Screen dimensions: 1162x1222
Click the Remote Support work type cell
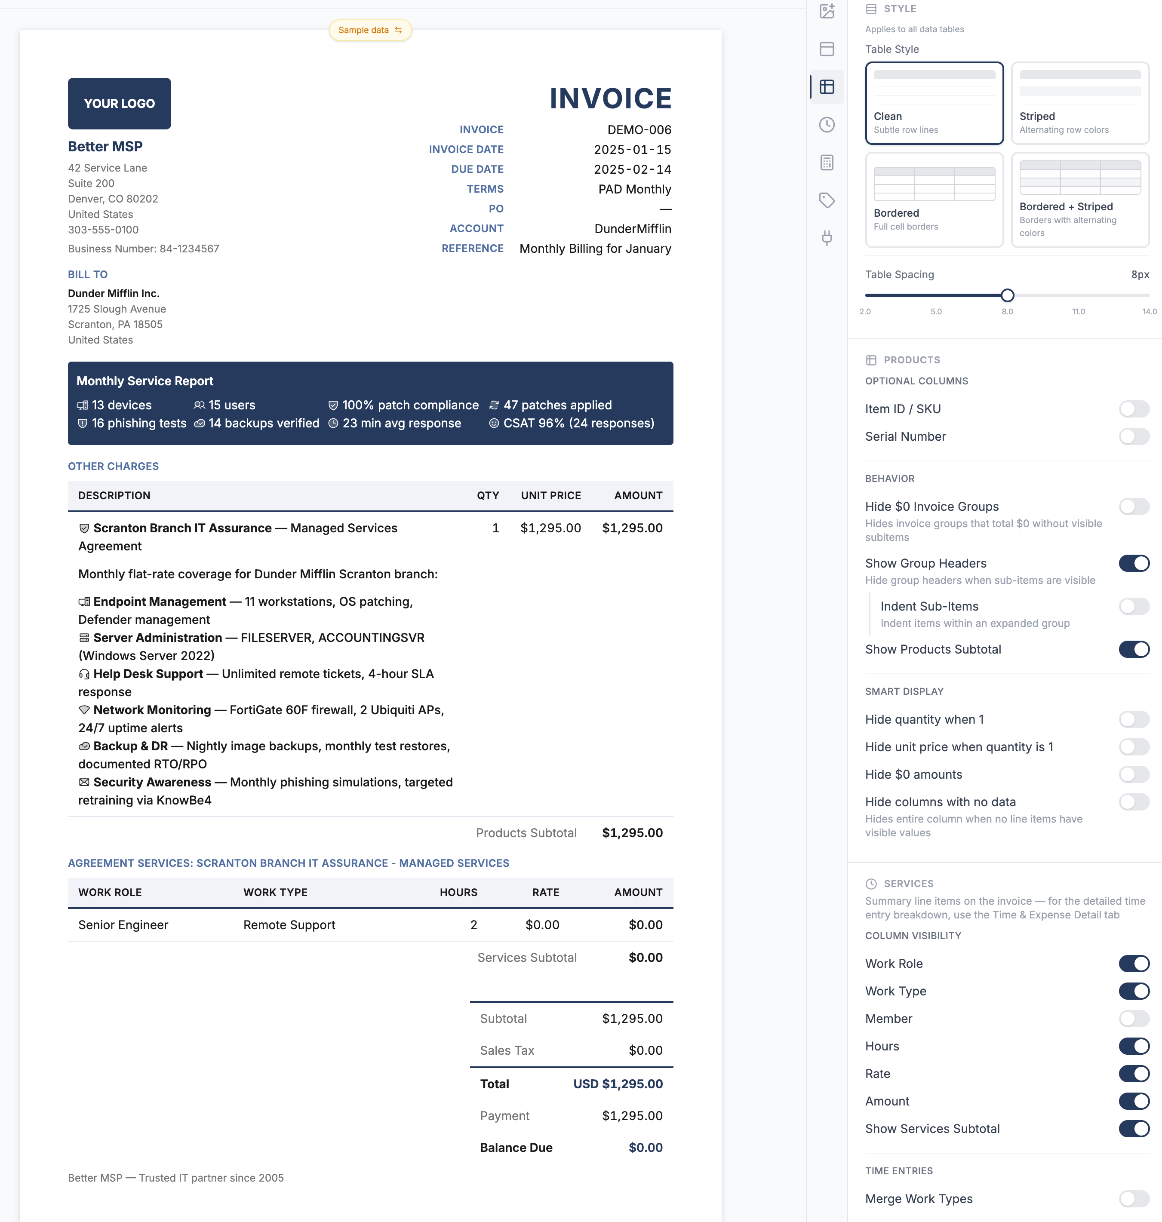click(289, 925)
